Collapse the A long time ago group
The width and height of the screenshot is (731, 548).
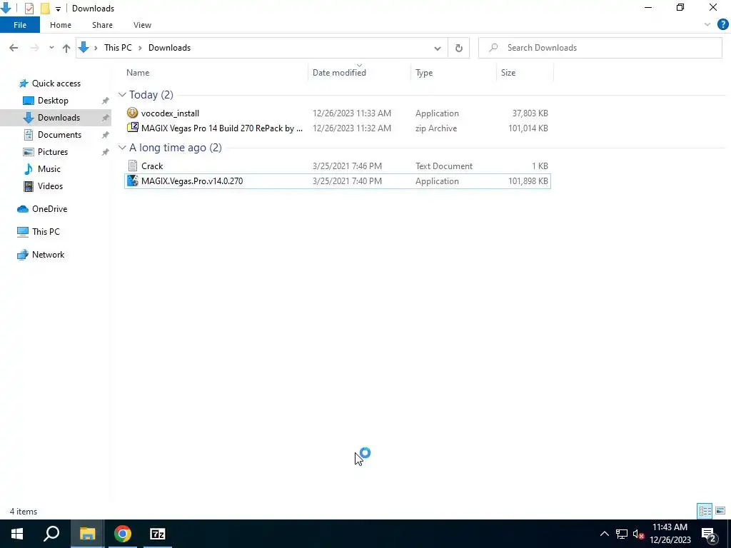pyautogui.click(x=122, y=147)
